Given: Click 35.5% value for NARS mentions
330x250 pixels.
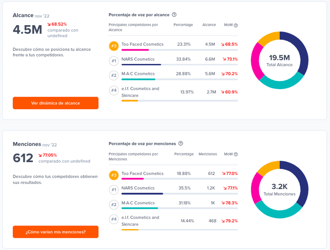Looking at the screenshot, I should tap(184, 188).
